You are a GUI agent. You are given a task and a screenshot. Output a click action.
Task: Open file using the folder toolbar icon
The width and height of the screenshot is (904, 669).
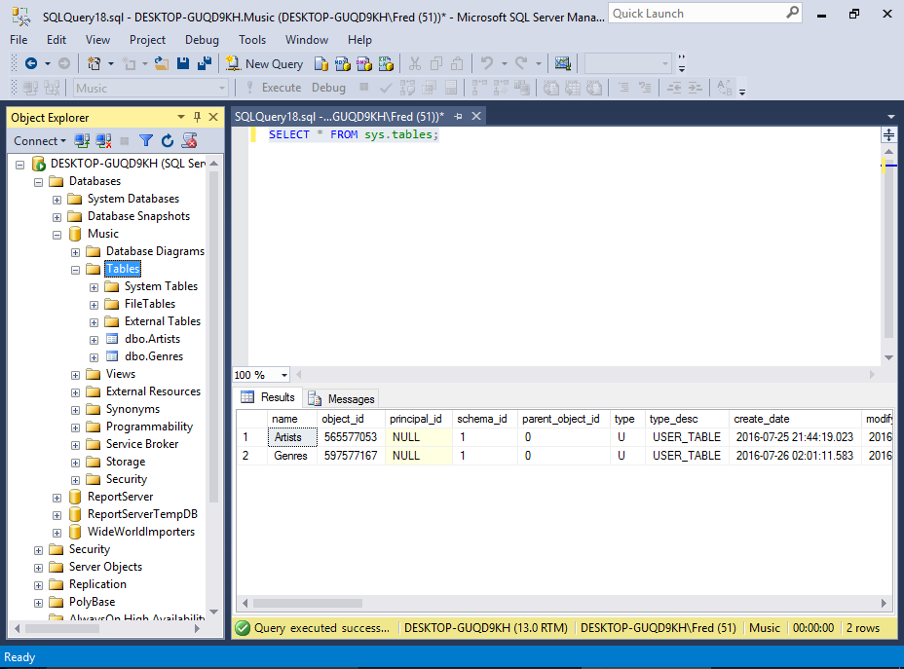tap(162, 63)
